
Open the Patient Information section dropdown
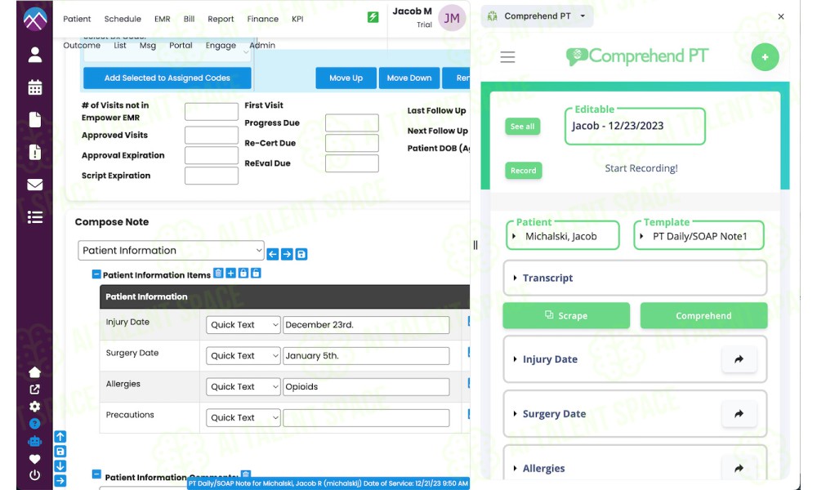(171, 251)
